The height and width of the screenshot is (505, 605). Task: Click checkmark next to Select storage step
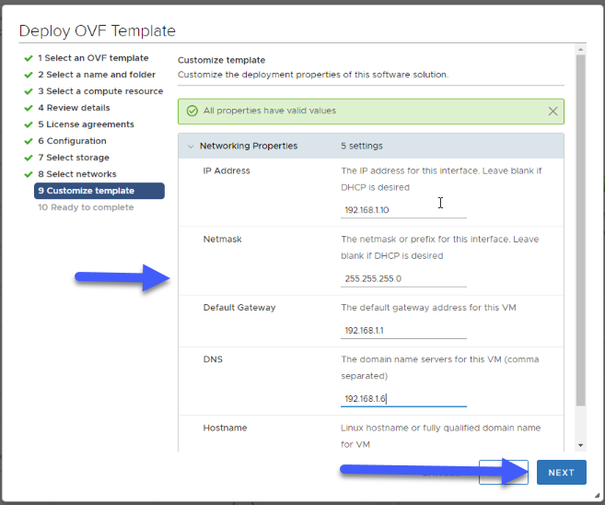pos(29,158)
